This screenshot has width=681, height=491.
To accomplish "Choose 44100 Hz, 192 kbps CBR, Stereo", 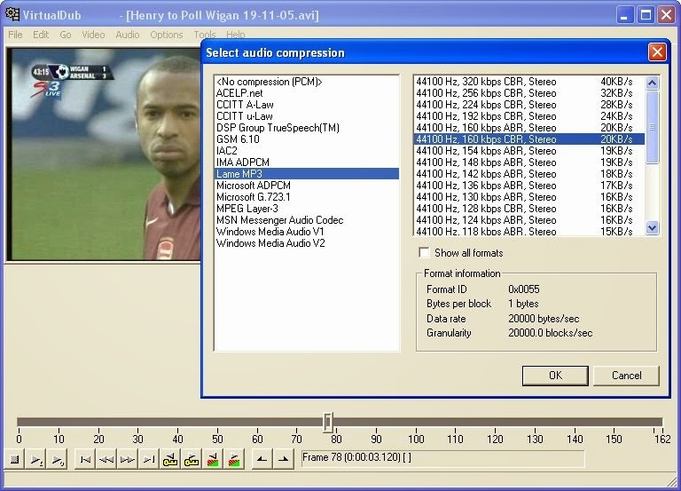I will [x=529, y=116].
